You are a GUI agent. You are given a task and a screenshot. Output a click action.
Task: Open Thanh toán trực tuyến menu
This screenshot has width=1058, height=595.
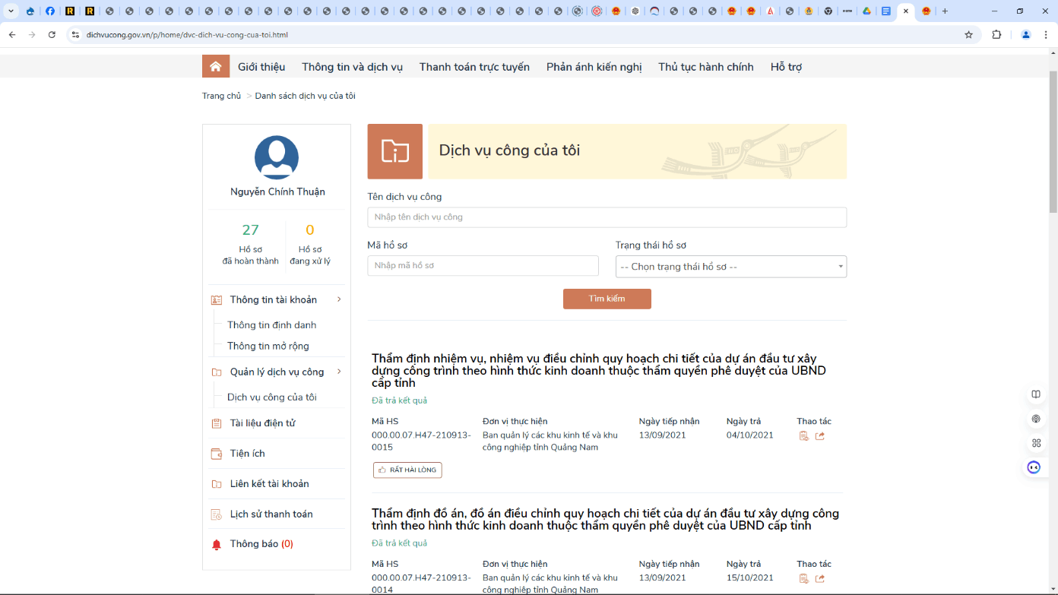474,67
